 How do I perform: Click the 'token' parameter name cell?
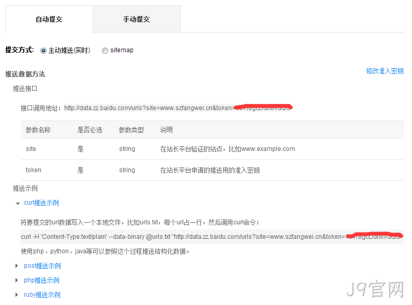(33, 170)
